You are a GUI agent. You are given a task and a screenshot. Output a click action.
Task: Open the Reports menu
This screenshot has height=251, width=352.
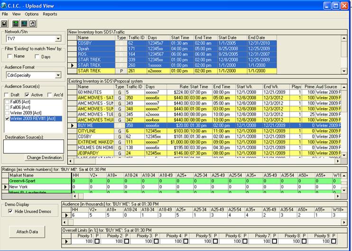(x=50, y=14)
